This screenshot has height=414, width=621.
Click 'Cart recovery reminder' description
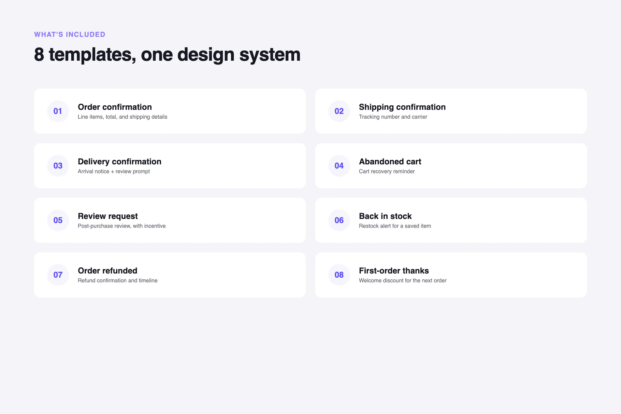[x=387, y=172]
